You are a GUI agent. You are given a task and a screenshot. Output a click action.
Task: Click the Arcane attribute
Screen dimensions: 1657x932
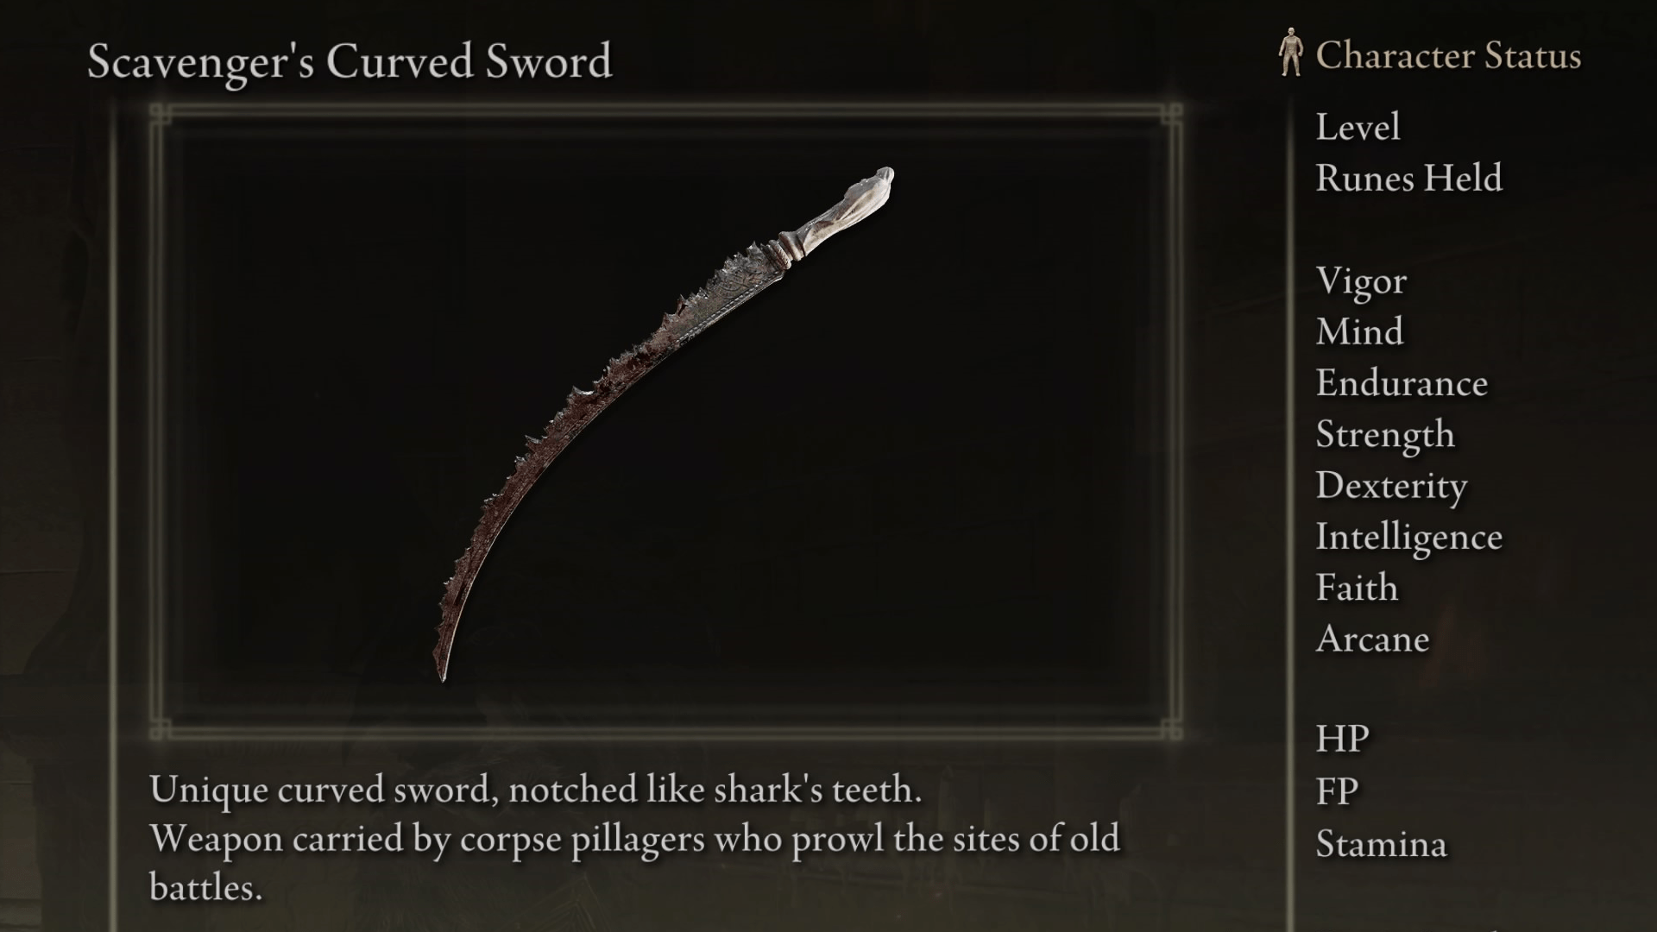(1372, 639)
